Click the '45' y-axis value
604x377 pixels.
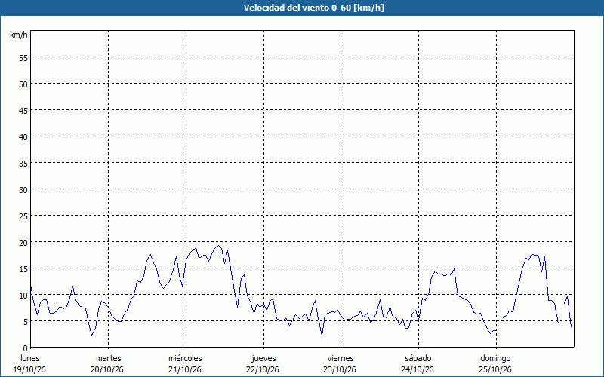click(23, 111)
